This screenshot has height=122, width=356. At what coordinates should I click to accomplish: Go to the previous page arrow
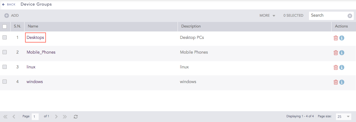click(14, 117)
